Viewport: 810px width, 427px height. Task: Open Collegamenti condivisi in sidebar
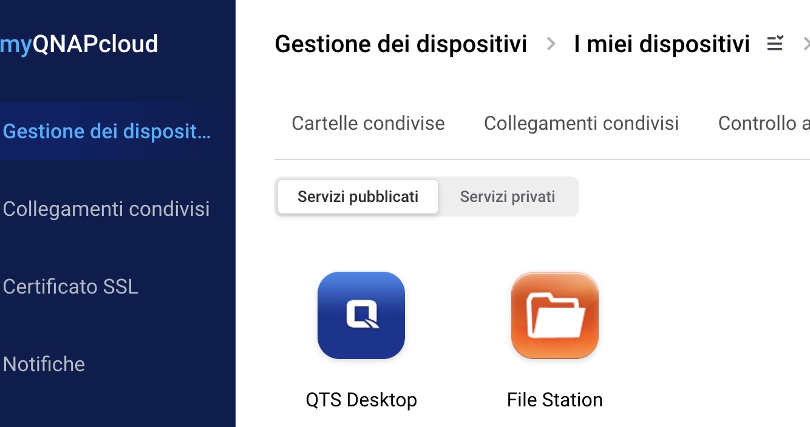click(x=106, y=209)
